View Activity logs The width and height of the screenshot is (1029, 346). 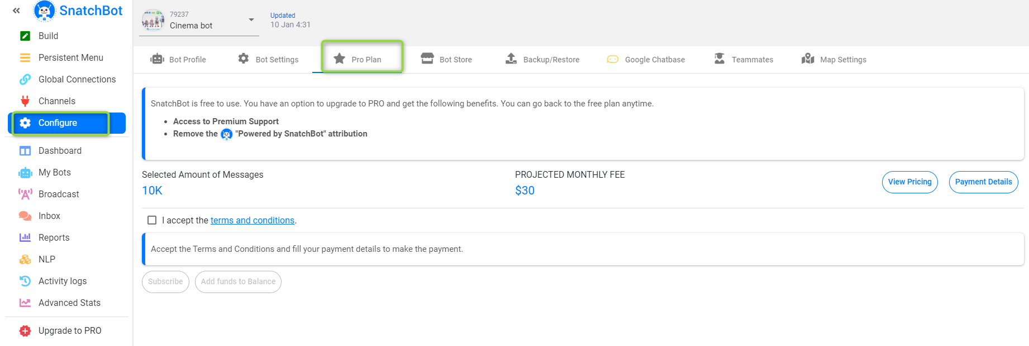[67, 281]
